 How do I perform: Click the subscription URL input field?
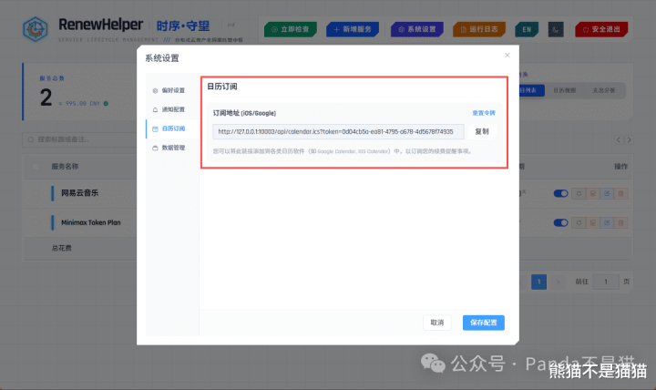338,131
